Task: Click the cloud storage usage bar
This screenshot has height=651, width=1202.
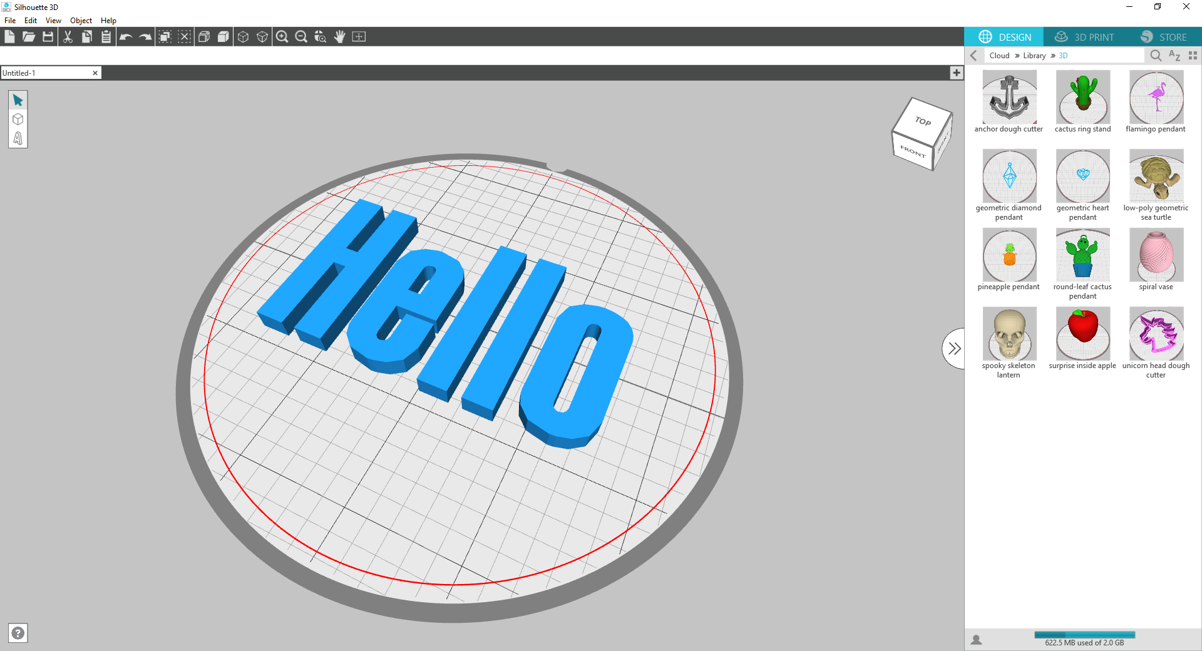Action: tap(1084, 635)
